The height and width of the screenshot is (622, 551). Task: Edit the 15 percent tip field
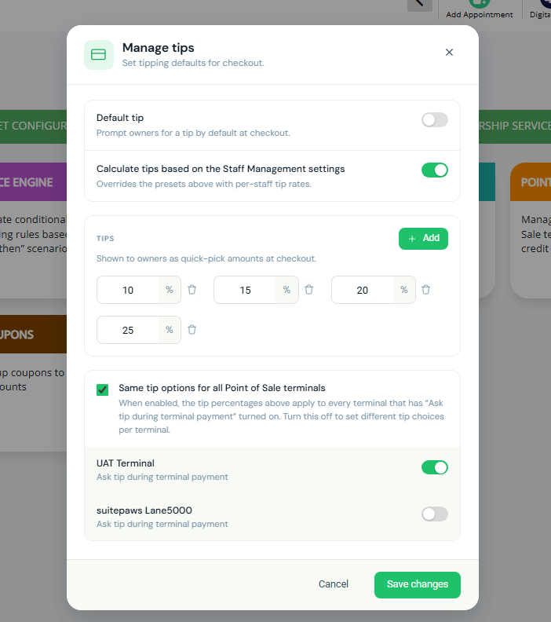coord(245,290)
